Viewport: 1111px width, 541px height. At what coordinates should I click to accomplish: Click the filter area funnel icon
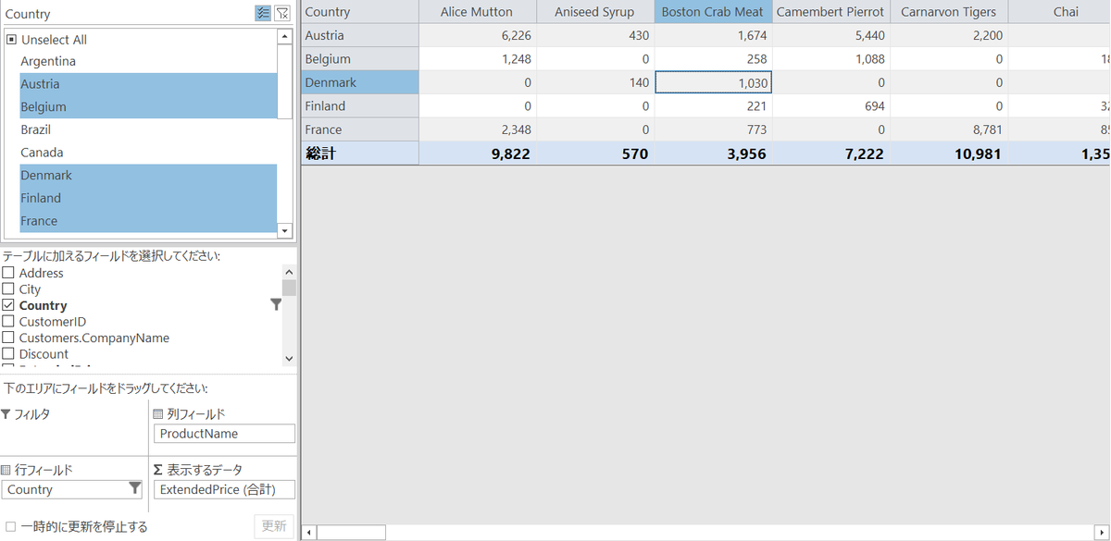(6, 414)
